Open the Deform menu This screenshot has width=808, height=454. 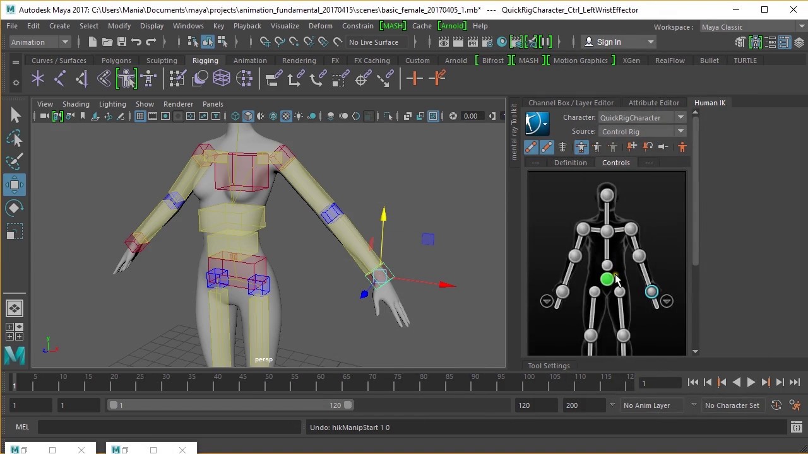click(320, 26)
